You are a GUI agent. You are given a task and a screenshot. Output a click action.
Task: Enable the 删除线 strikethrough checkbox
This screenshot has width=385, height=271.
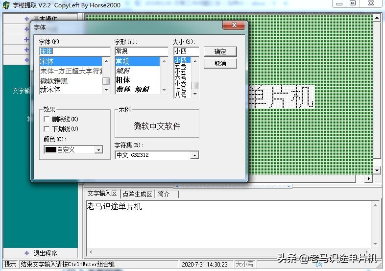[47, 119]
